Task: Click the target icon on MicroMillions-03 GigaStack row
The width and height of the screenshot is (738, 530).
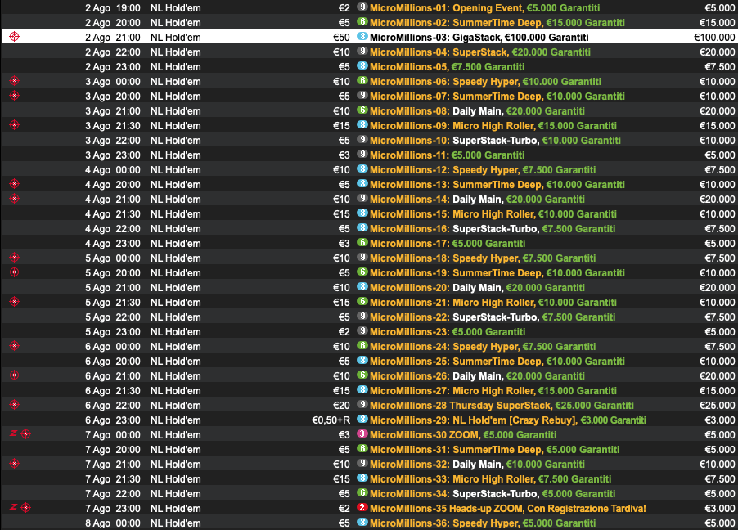Action: coord(15,36)
